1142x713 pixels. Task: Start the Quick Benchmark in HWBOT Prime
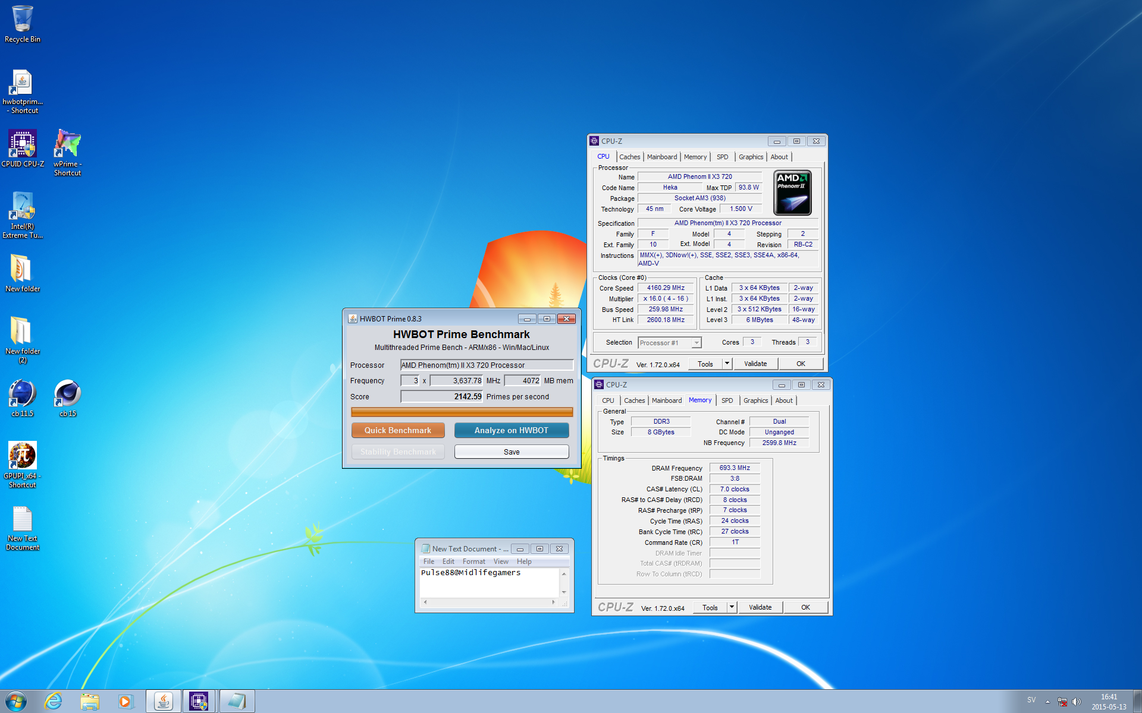398,430
